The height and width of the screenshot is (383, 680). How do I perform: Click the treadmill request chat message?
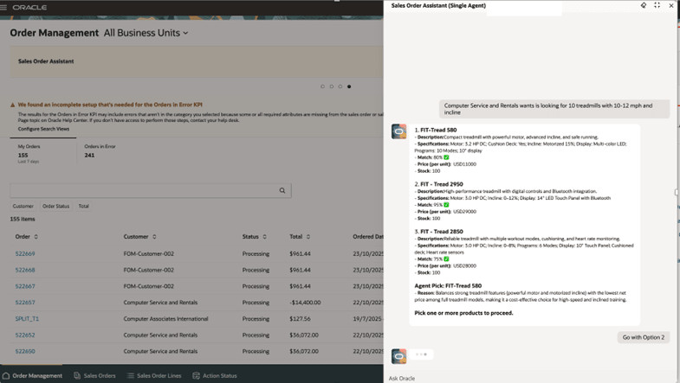coord(554,109)
